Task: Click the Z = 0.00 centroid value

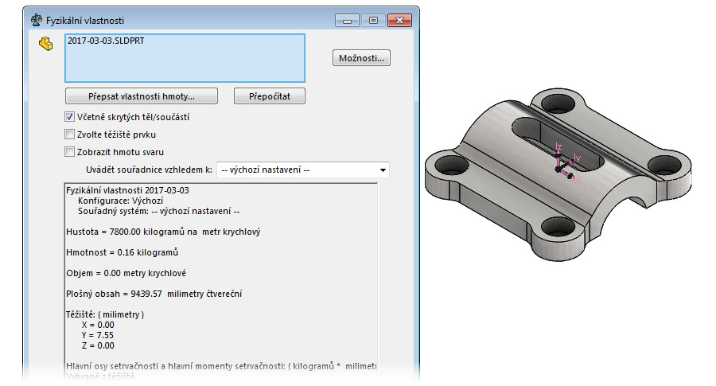Action: coord(98,345)
